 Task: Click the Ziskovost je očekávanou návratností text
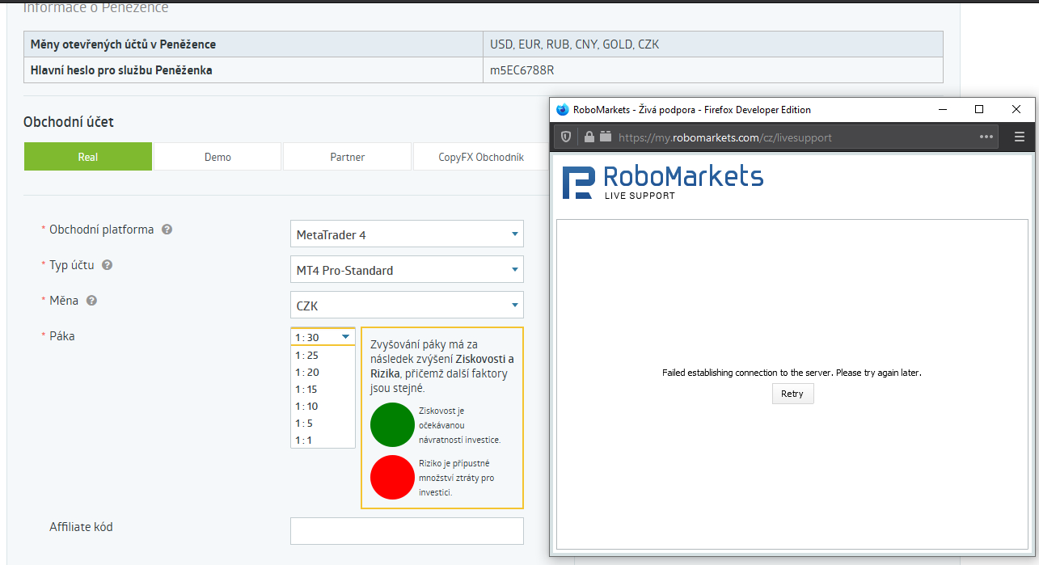[x=460, y=425]
